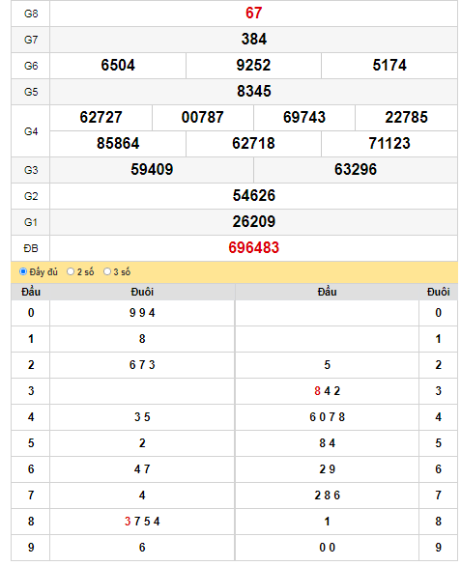The height and width of the screenshot is (566, 461).
Task: Click the G1 result 26209
Action: pos(253,221)
